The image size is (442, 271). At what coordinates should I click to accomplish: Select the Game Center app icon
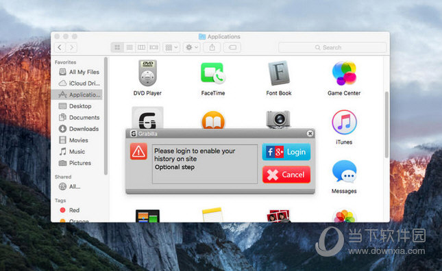point(344,73)
